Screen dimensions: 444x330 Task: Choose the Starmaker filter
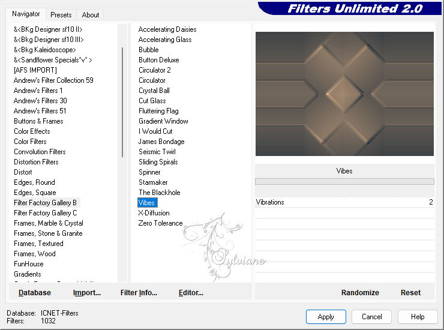[x=153, y=182]
